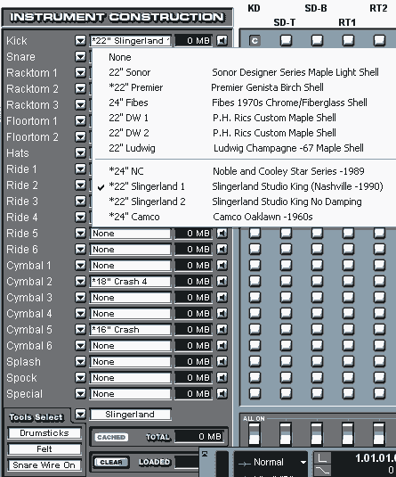Image resolution: width=396 pixels, height=477 pixels.
Task: Audition Cymbal 6 via speaker icon
Action: point(222,346)
